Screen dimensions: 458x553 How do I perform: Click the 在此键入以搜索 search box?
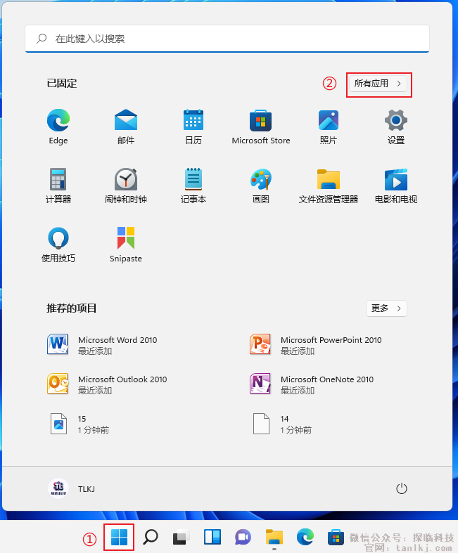[227, 39]
